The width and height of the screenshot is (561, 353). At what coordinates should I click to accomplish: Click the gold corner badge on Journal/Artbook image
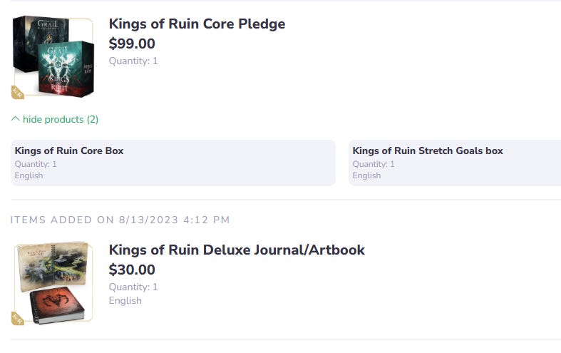[18, 317]
